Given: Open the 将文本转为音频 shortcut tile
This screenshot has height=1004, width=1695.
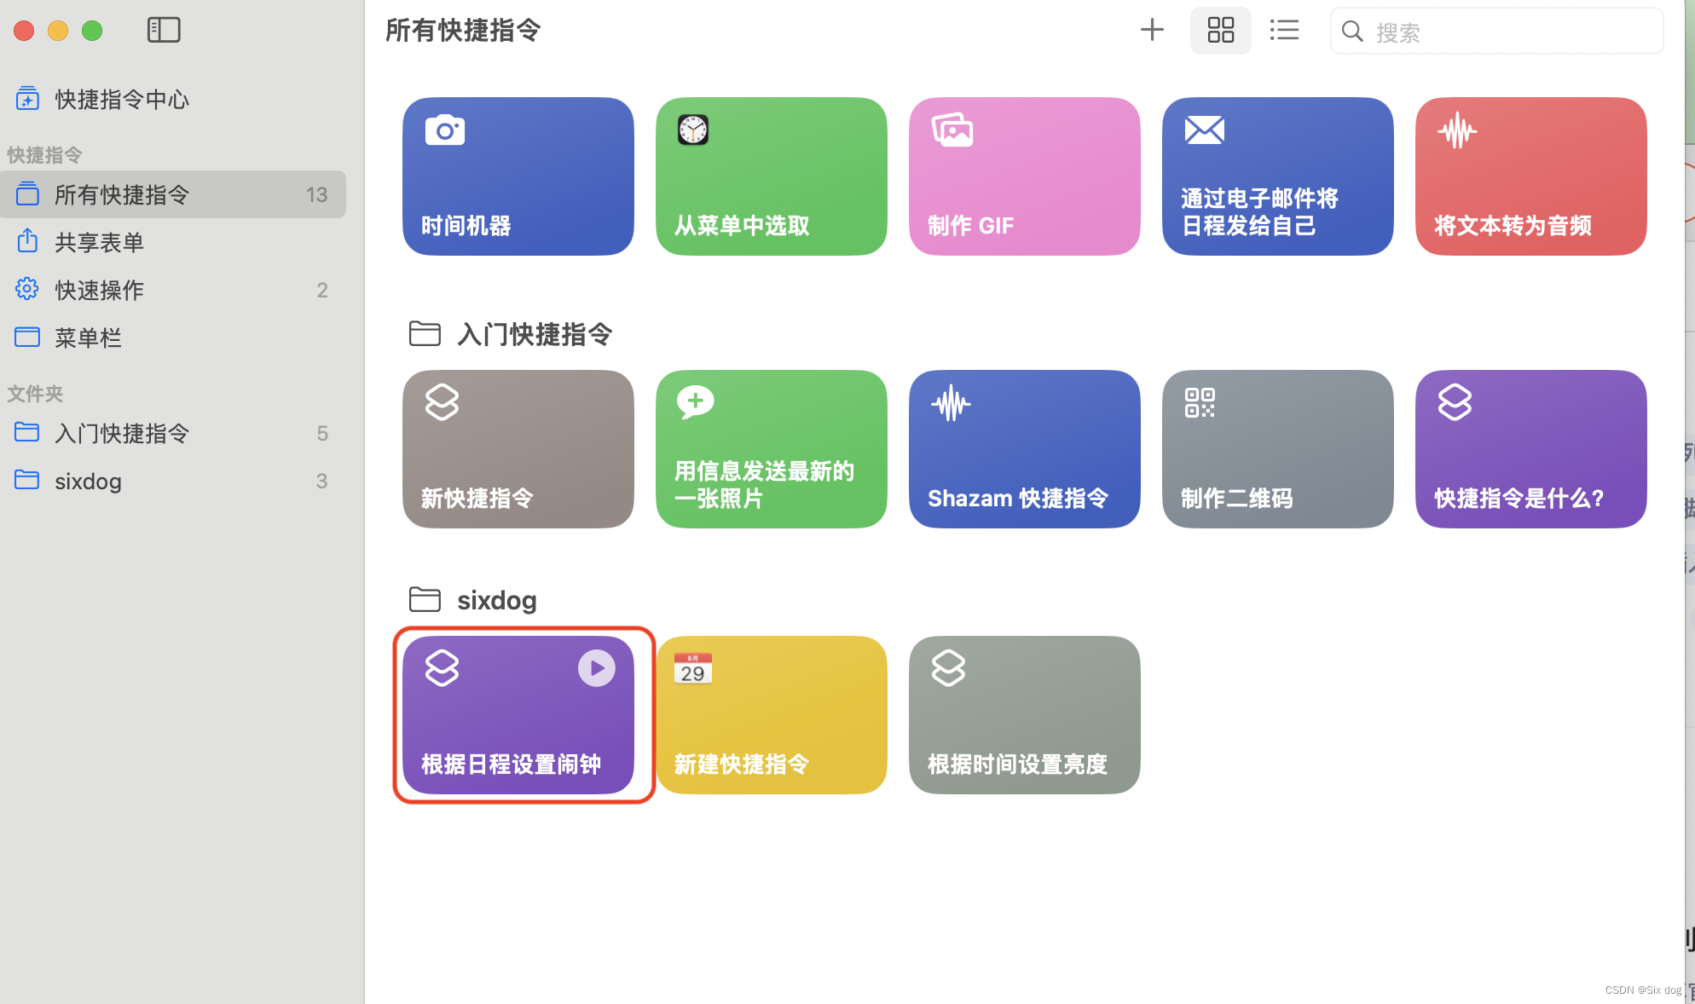Looking at the screenshot, I should coord(1530,176).
